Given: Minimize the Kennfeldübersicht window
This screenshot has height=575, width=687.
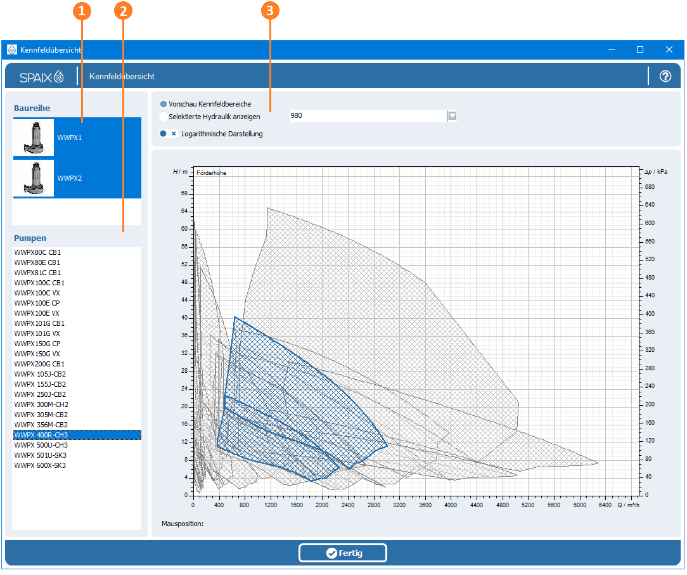Looking at the screenshot, I should [611, 49].
